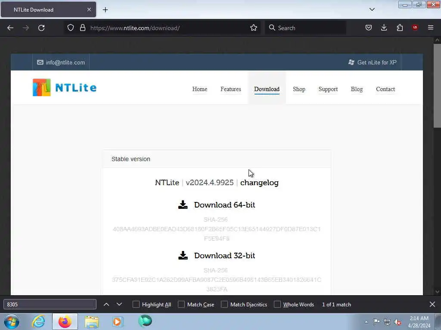Click the 64-bit download tray icon
This screenshot has height=330, width=441.
coord(183,205)
